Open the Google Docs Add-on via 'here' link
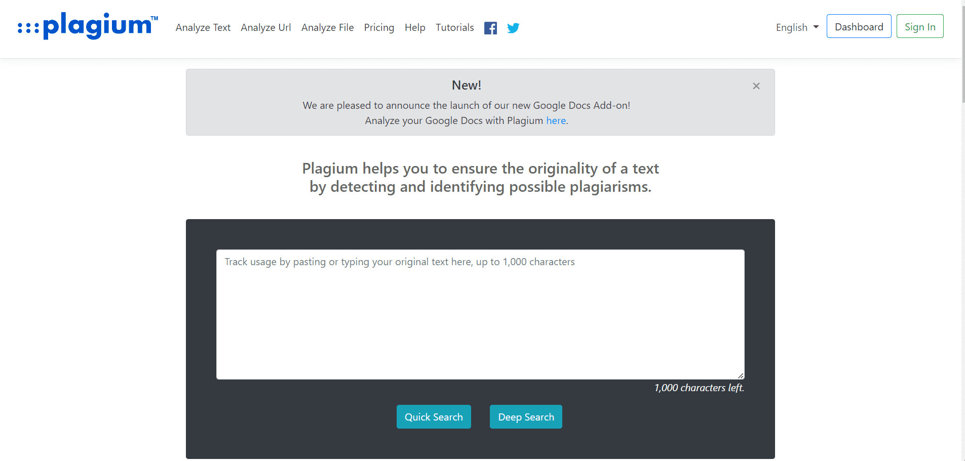 coord(555,120)
